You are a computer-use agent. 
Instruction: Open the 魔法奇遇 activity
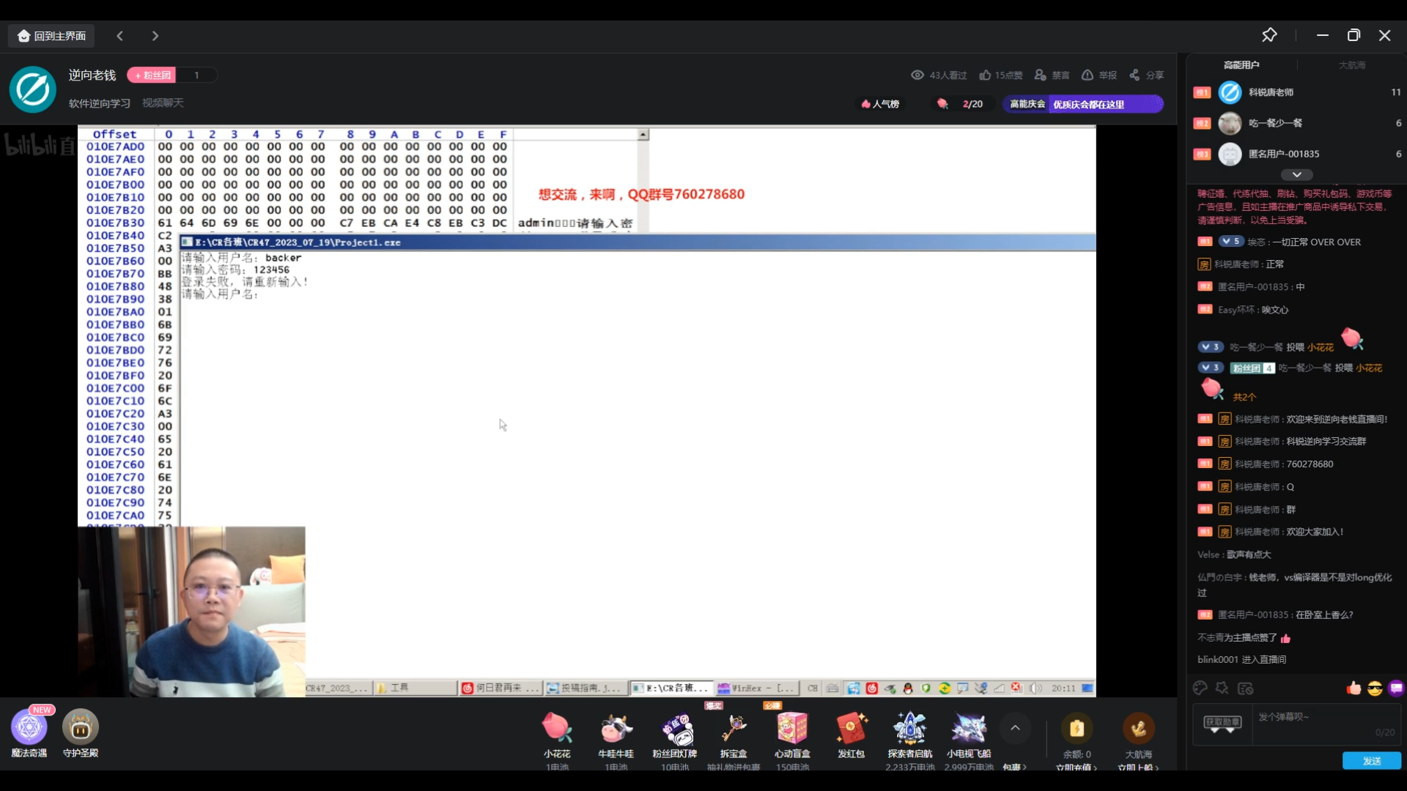pos(29,732)
